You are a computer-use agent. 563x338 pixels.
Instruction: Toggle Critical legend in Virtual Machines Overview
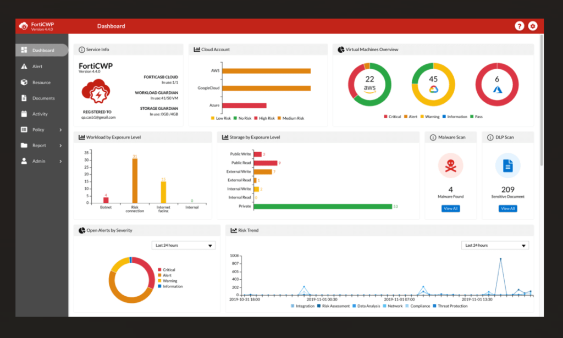click(x=392, y=117)
